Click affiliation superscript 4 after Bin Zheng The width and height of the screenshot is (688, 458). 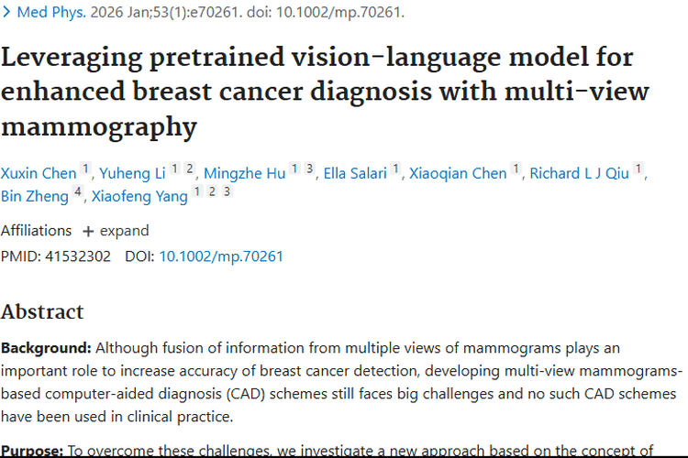click(78, 192)
